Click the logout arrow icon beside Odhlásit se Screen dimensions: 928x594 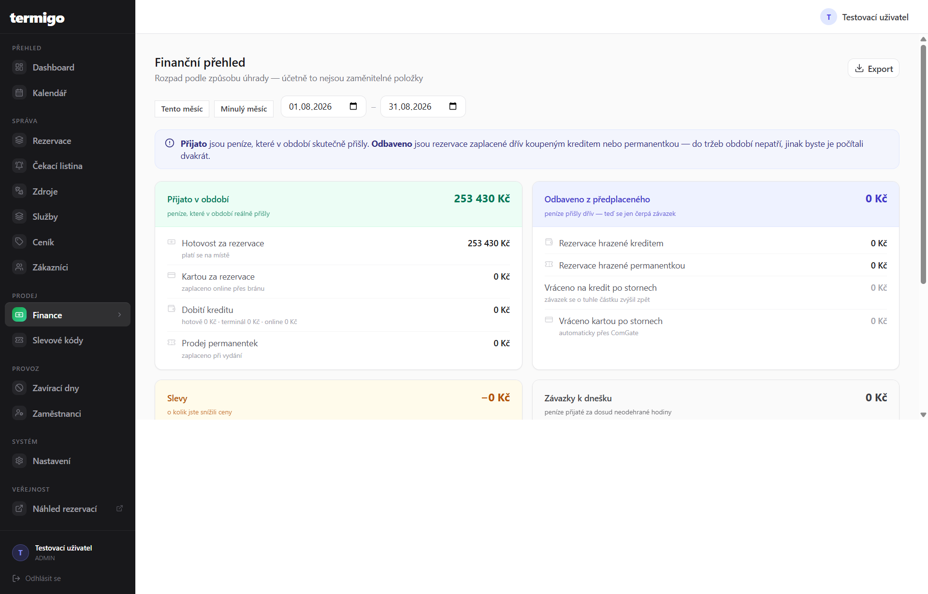(x=16, y=578)
